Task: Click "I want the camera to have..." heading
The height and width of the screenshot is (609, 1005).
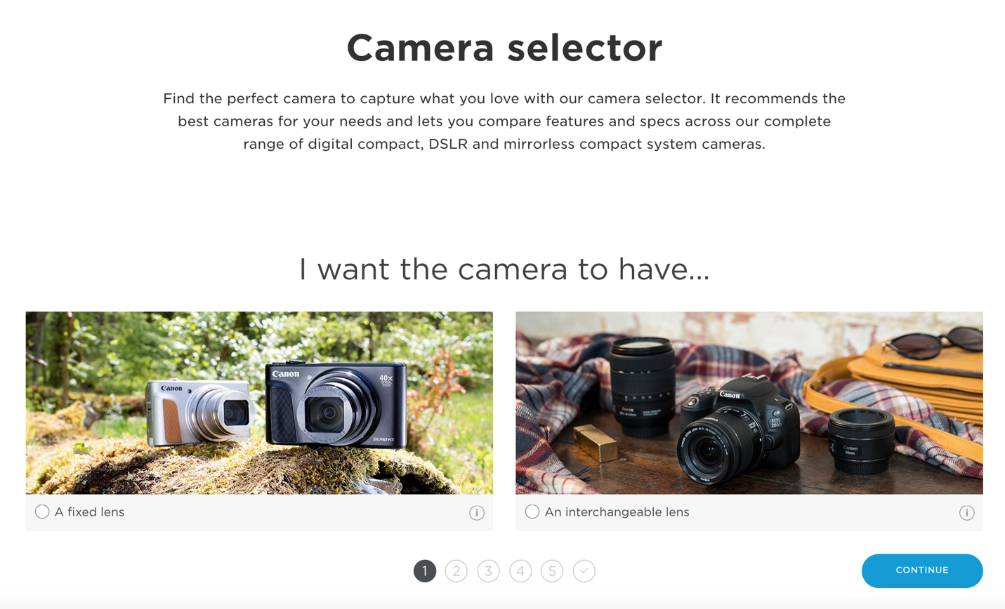Action: pos(504,269)
